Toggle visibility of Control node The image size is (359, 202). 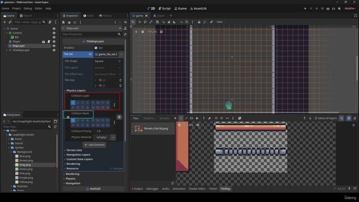click(54, 33)
